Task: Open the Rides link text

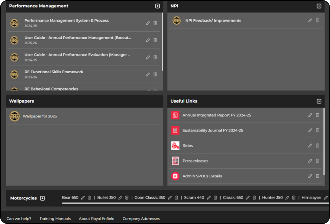Action: click(188, 146)
